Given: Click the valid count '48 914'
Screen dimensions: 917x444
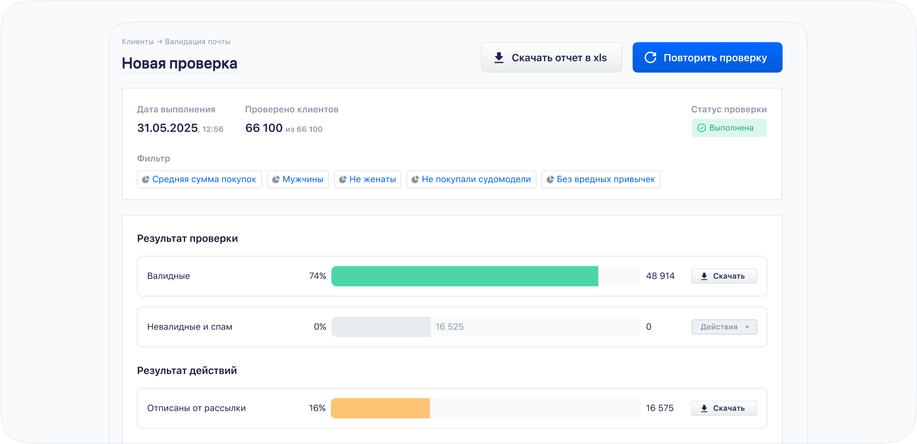Looking at the screenshot, I should [x=660, y=276].
